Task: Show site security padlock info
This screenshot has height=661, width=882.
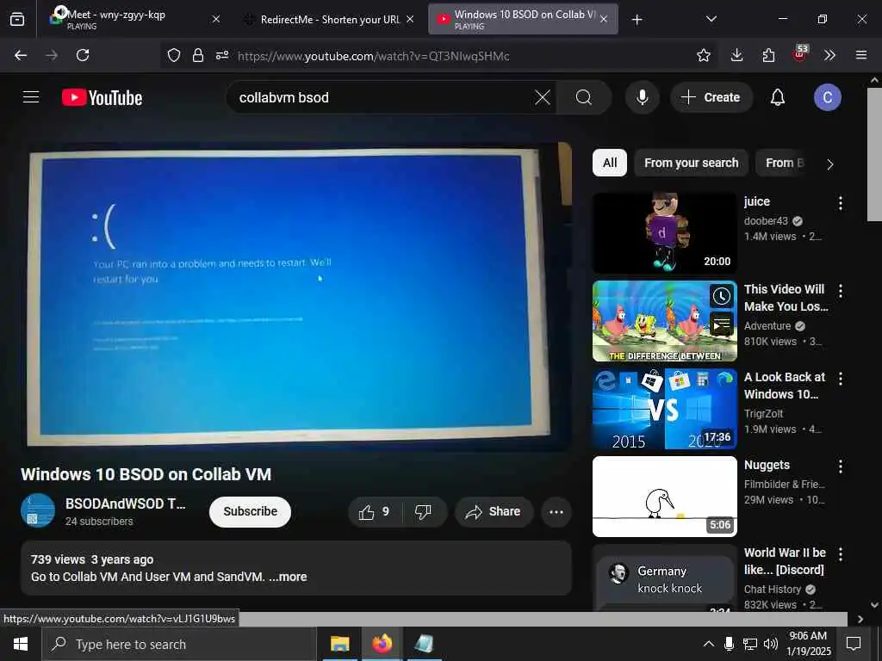Action: (x=197, y=55)
